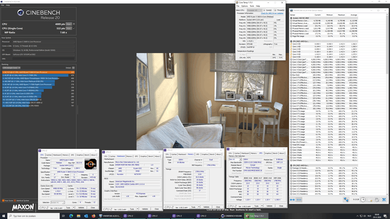Viewport: 390px width, 219px height.
Task: Open Tools dropdown arrow in CPU-Z SPD window
Action: [x=262, y=206]
